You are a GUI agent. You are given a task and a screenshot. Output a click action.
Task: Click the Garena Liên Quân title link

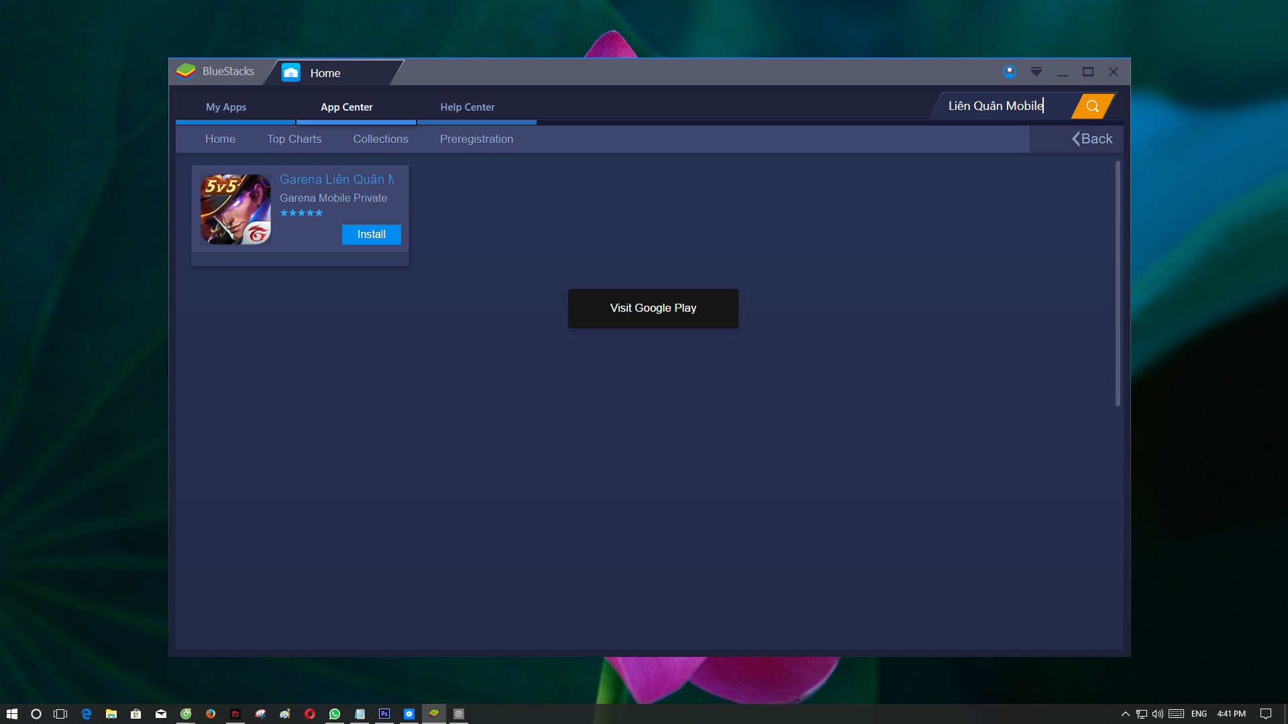(337, 180)
